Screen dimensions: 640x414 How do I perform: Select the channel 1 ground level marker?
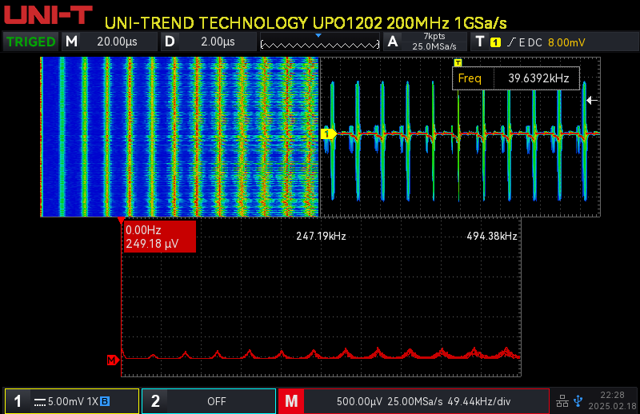[x=328, y=133]
